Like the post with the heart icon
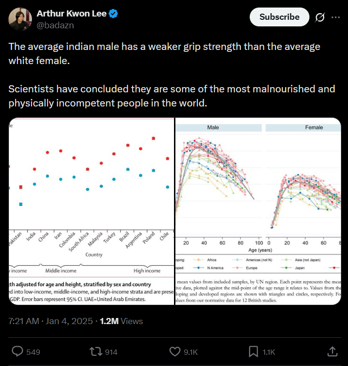This screenshot has height=366, width=348. 174,351
